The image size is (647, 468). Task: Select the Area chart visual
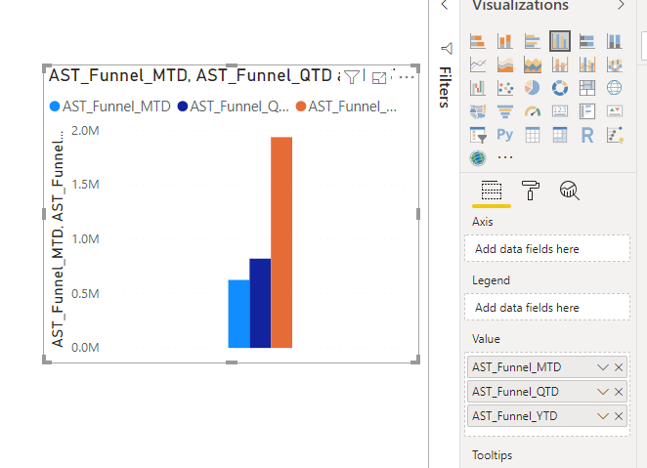505,64
